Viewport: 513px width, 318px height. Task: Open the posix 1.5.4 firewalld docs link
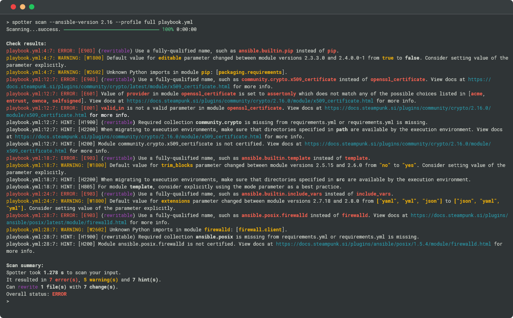(x=383, y=244)
